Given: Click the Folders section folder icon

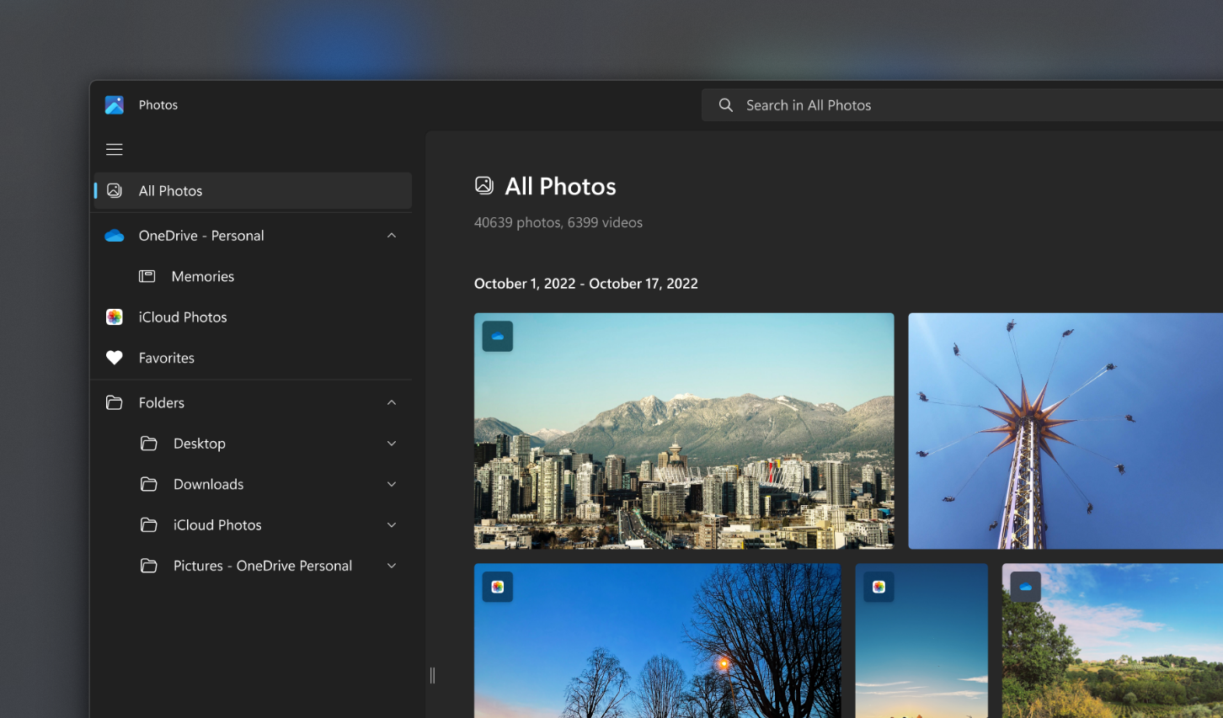Looking at the screenshot, I should tap(115, 402).
